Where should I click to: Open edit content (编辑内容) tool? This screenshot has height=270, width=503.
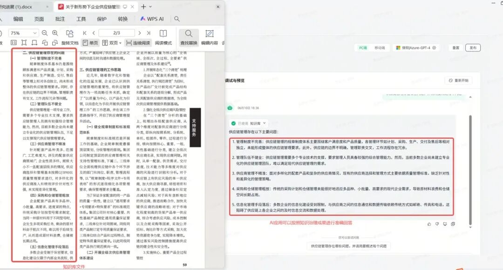(210, 38)
